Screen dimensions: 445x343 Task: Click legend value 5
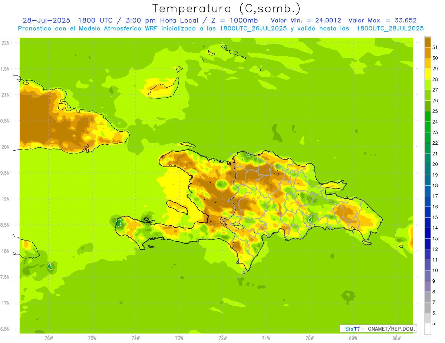pyautogui.click(x=434, y=324)
